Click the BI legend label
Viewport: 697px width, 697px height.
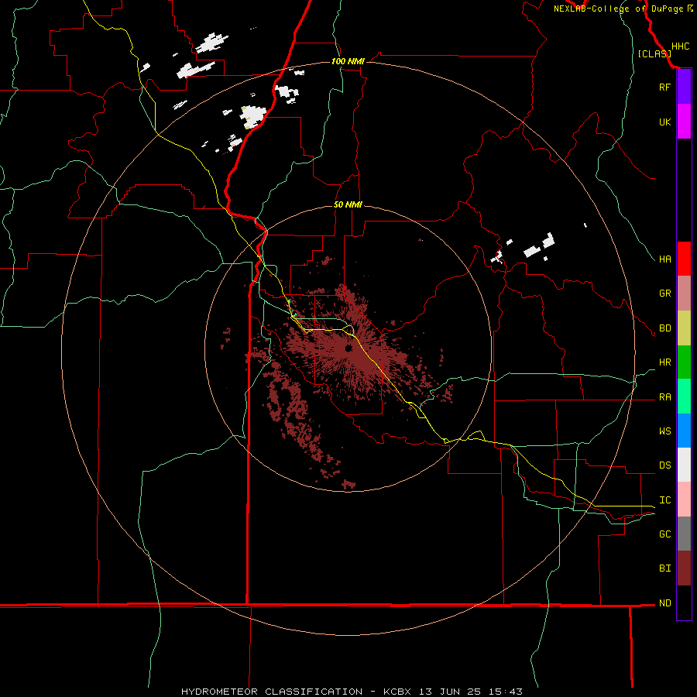coord(664,568)
